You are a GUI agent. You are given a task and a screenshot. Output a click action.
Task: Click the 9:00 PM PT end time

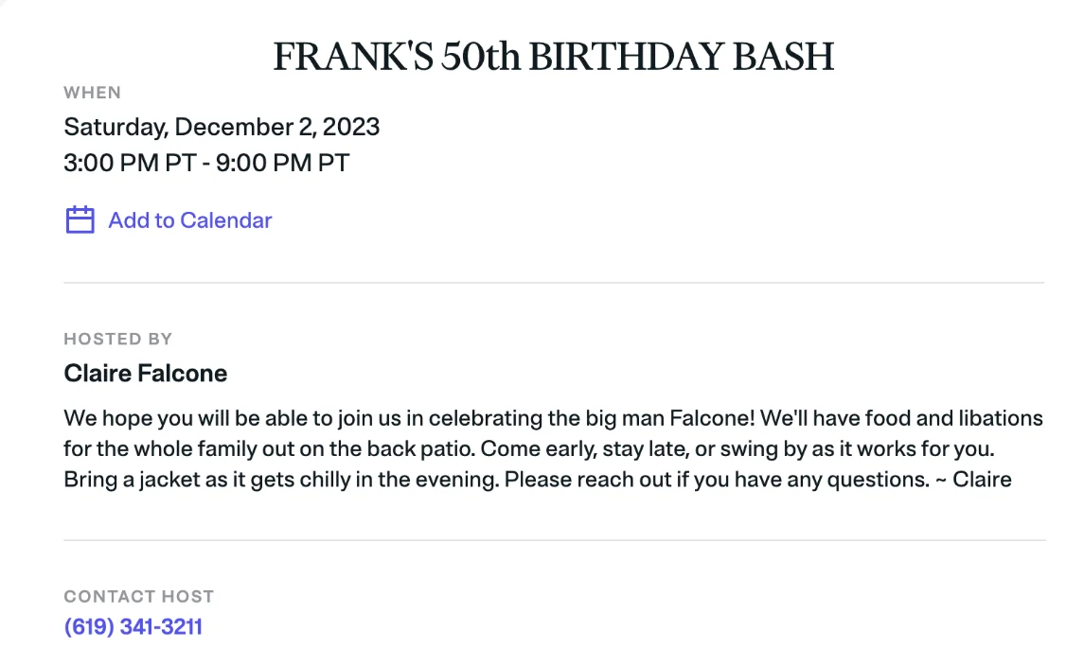pyautogui.click(x=283, y=163)
